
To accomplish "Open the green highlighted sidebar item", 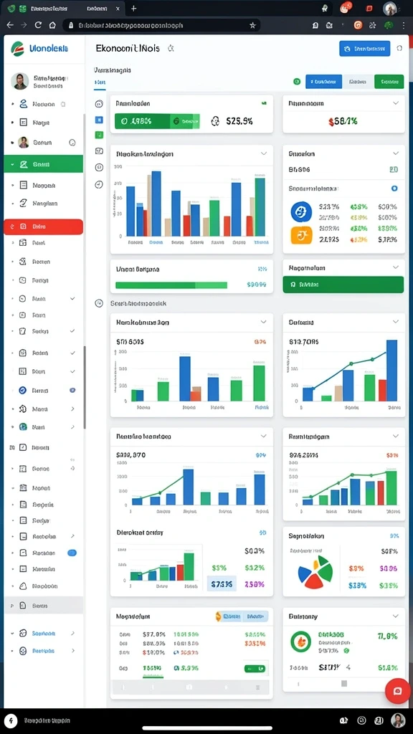I will [x=44, y=164].
